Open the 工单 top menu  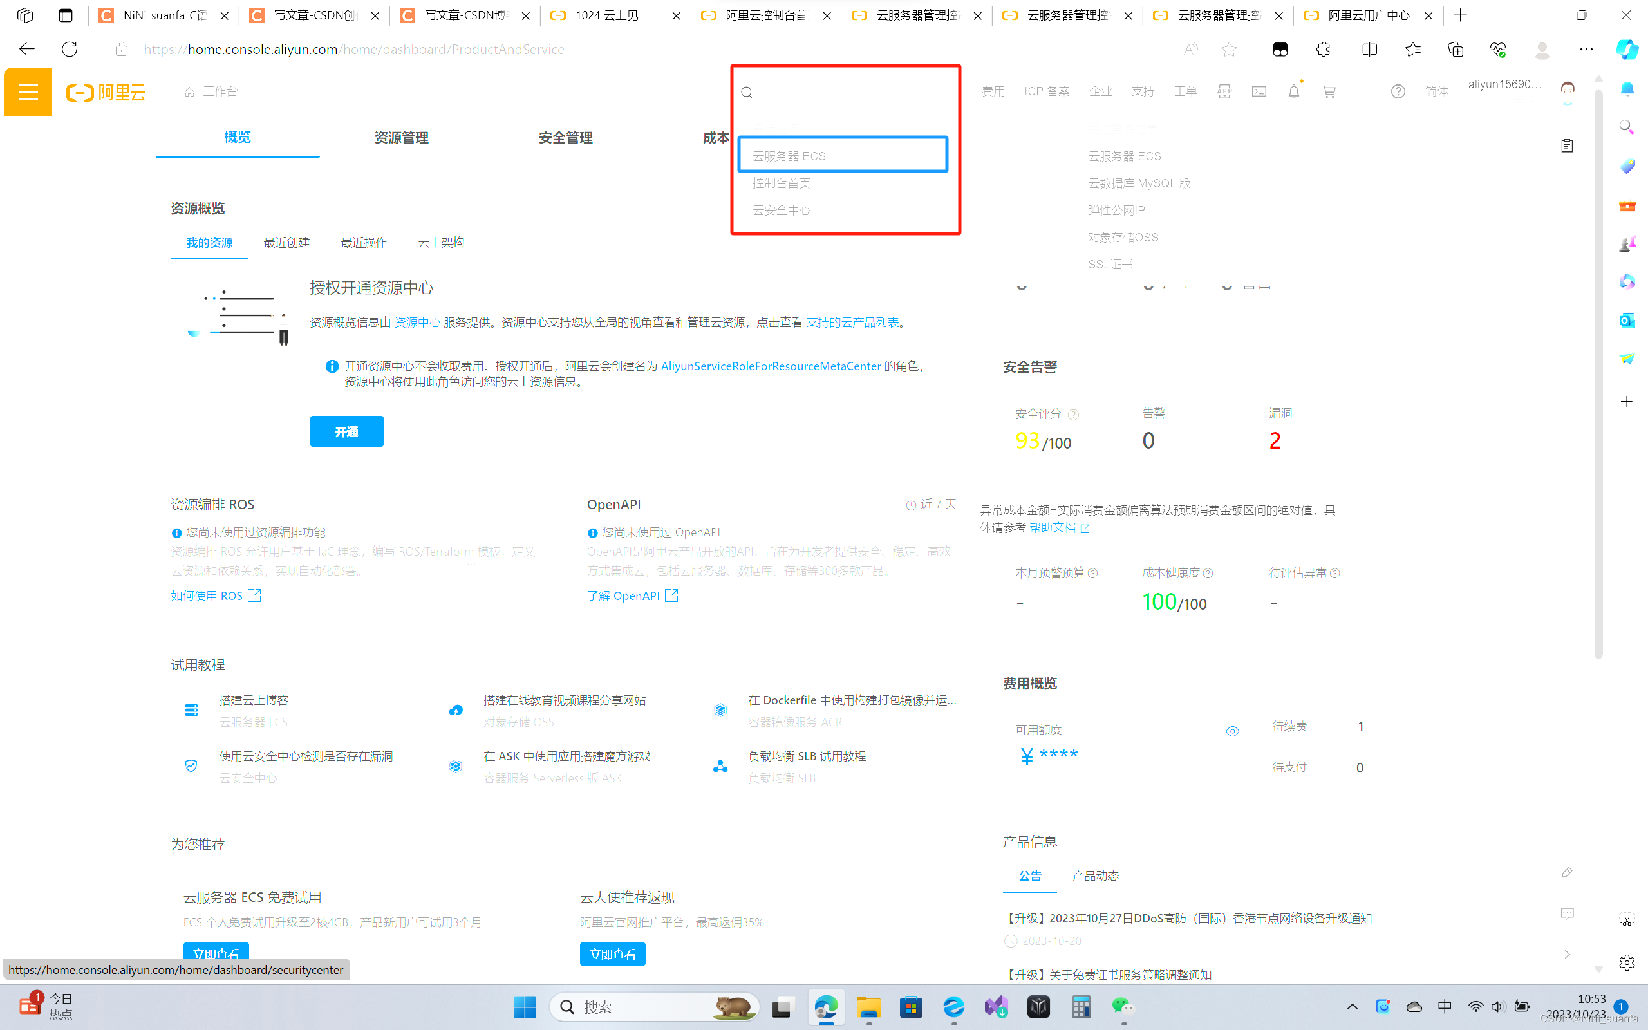pos(1185,91)
